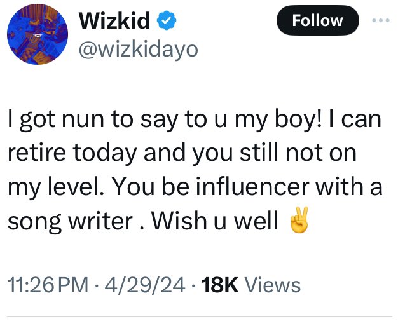Viewport: 398px width, 326px height.
Task: Click the bold 18K count
Action: pos(220,285)
